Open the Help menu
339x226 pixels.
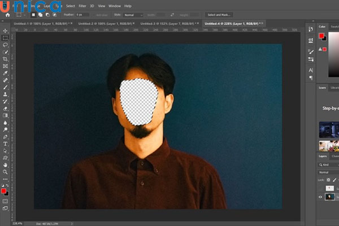[128, 6]
